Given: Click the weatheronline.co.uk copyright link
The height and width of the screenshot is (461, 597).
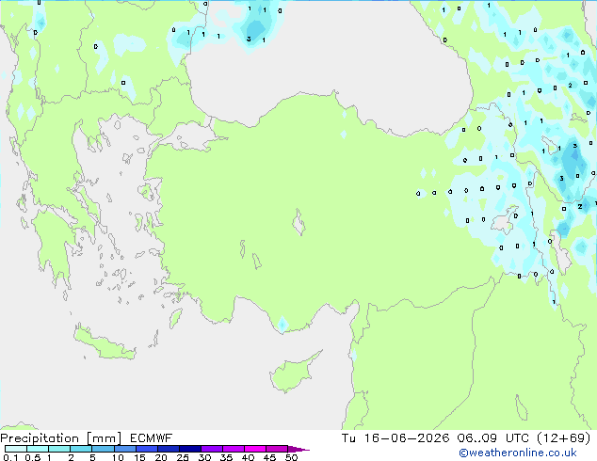Looking at the screenshot, I should (518, 453).
